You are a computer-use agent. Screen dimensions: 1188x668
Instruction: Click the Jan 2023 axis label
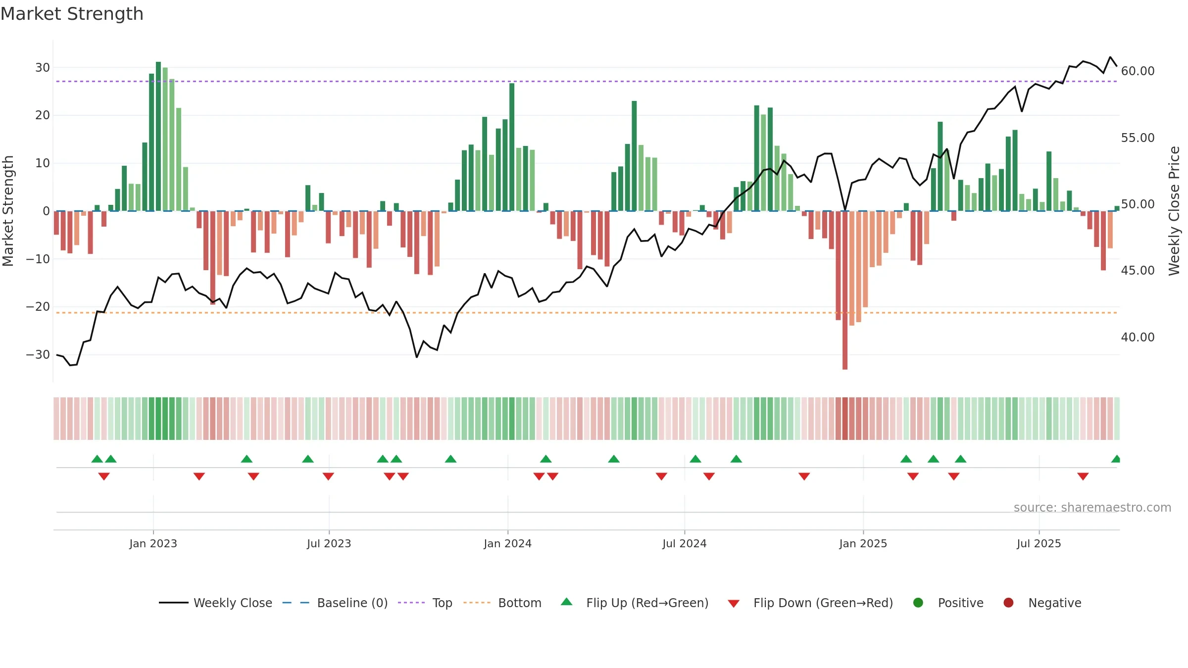(153, 543)
